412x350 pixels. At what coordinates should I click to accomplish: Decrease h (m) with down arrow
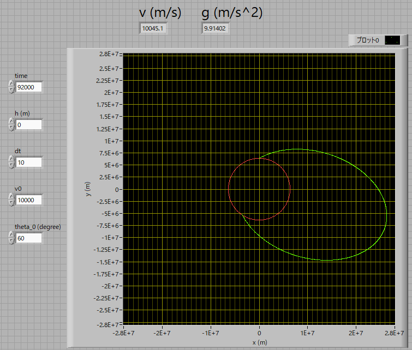tap(11, 128)
